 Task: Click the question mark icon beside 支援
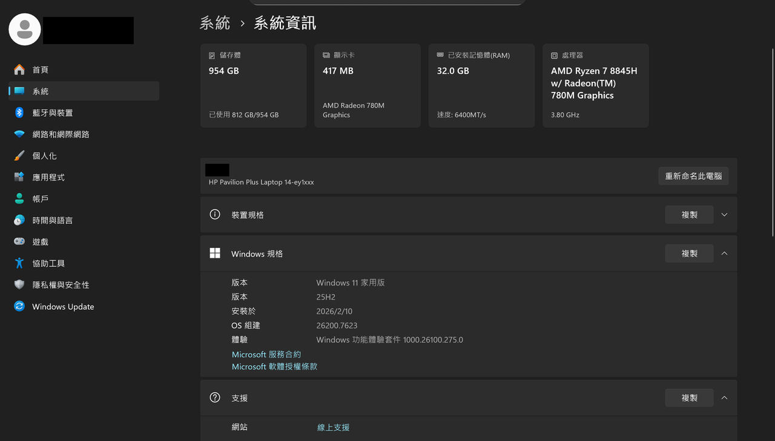tap(215, 397)
